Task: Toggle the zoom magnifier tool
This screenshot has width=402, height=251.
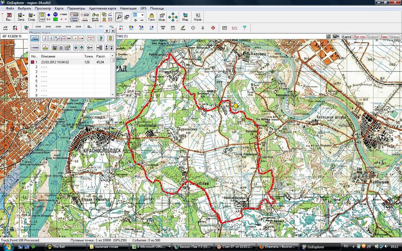Action: [119, 17]
